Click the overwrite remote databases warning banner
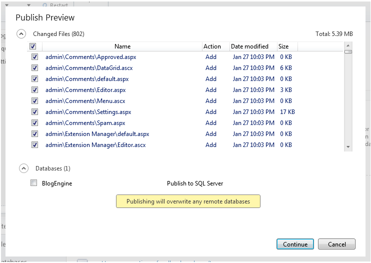Screen dimensions: 371x263 188,201
